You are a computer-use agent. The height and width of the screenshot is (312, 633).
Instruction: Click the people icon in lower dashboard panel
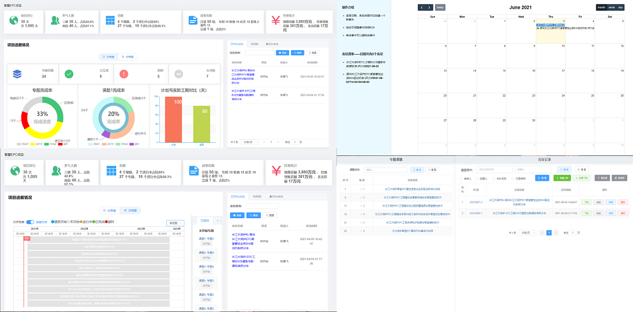point(56,171)
